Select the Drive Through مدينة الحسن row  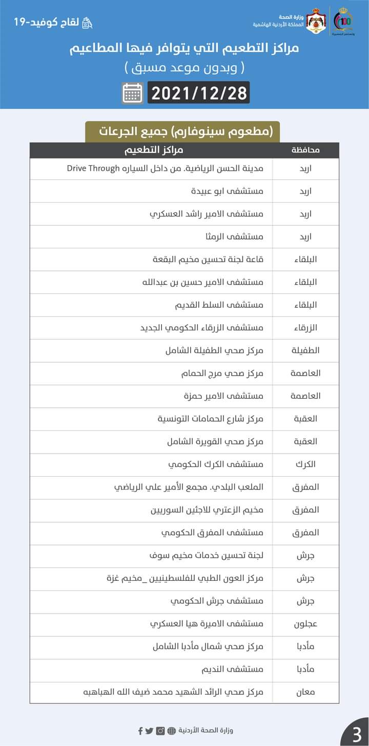coord(165,168)
